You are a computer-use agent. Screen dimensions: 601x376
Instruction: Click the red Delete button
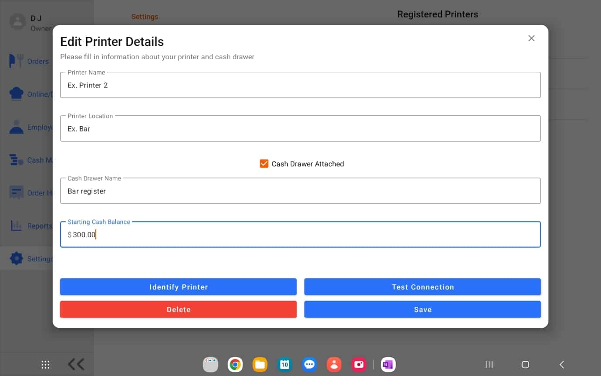click(x=179, y=309)
